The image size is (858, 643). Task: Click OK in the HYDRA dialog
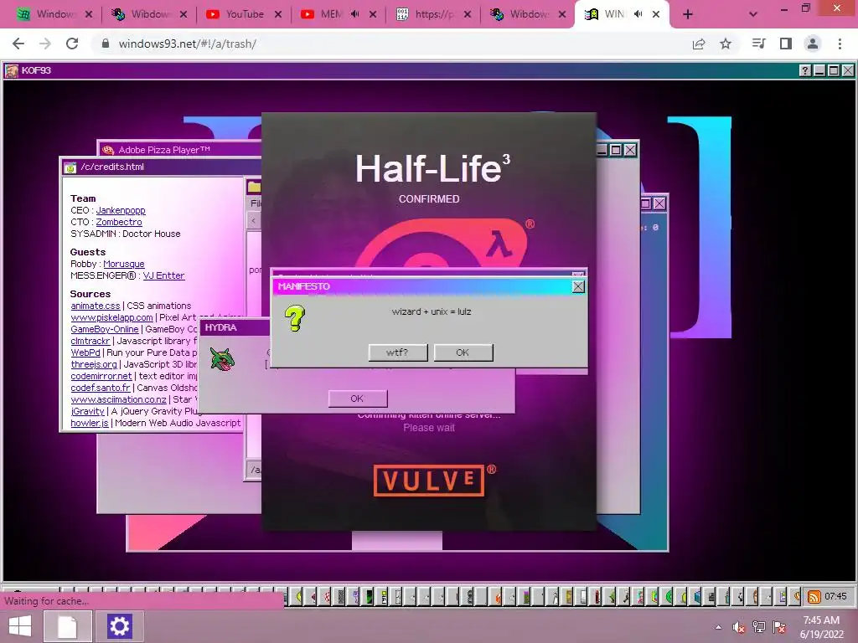[x=357, y=399]
